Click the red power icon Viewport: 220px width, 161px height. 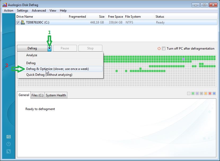159,49
